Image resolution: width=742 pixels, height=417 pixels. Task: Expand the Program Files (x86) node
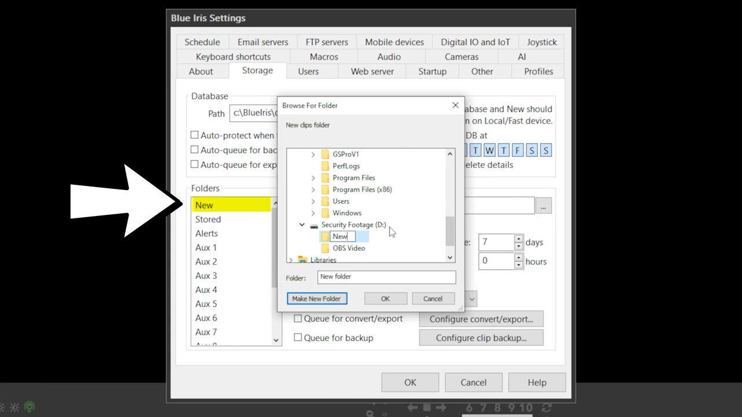(313, 189)
